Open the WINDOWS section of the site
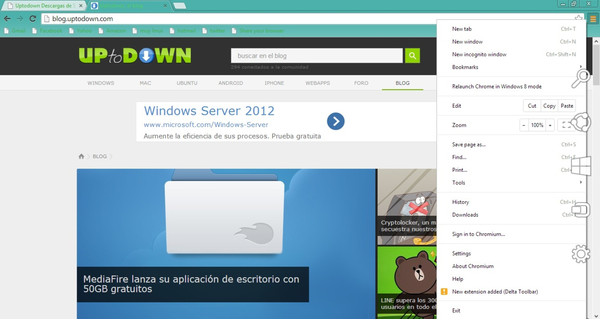This screenshot has width=600, height=319. pos(101,83)
